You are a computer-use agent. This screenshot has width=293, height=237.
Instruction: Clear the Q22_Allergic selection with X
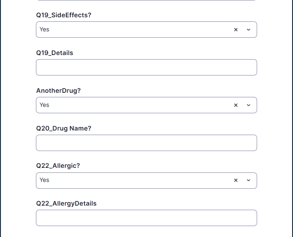coord(236,180)
